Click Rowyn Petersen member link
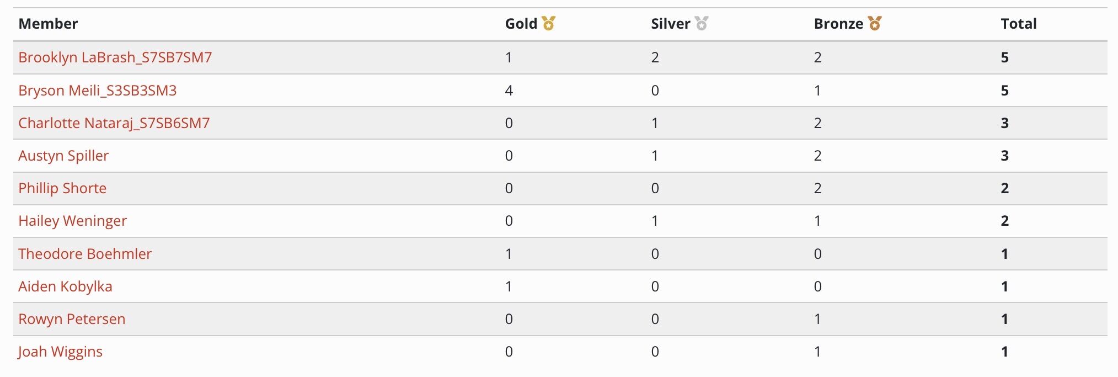The width and height of the screenshot is (1118, 377). tap(72, 319)
